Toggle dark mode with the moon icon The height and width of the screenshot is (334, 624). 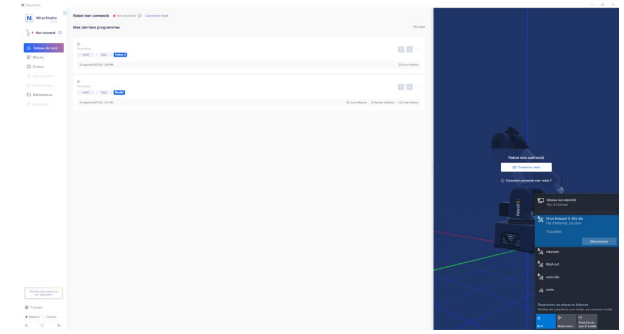coord(59,325)
